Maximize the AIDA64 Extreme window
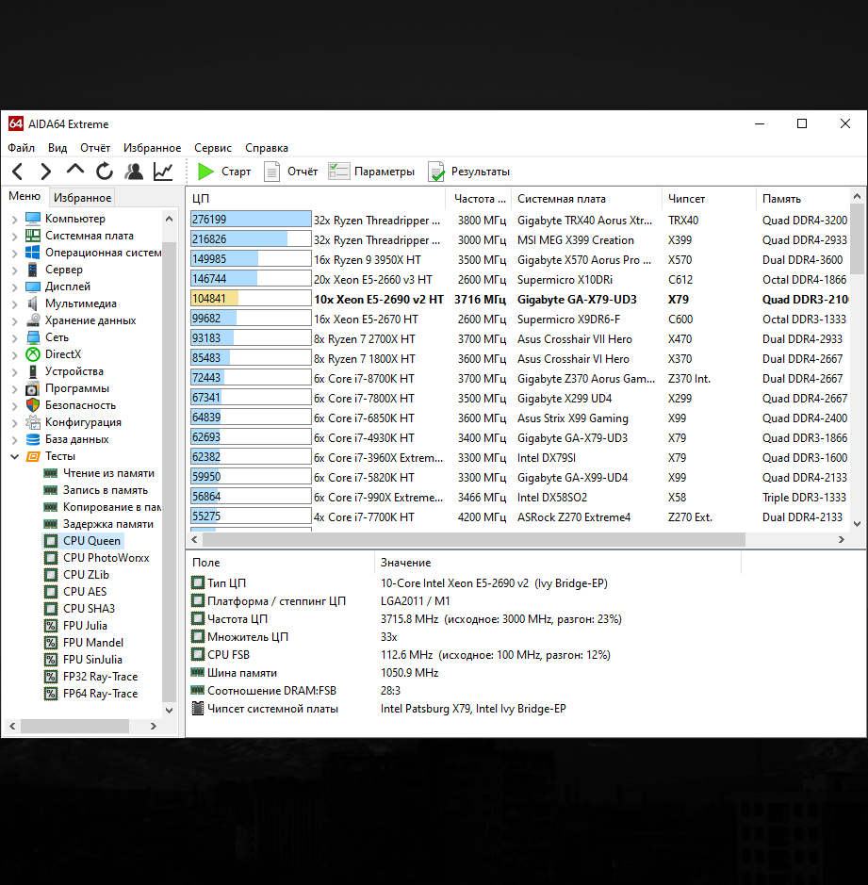 [x=802, y=123]
